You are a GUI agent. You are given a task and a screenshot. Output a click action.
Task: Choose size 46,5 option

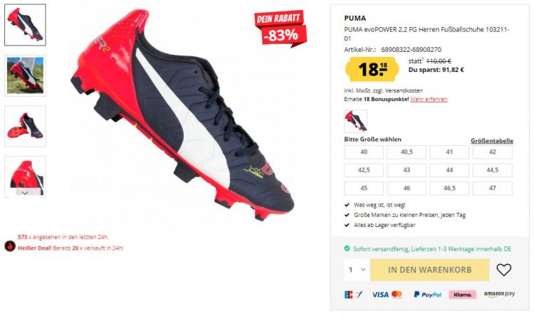449,188
